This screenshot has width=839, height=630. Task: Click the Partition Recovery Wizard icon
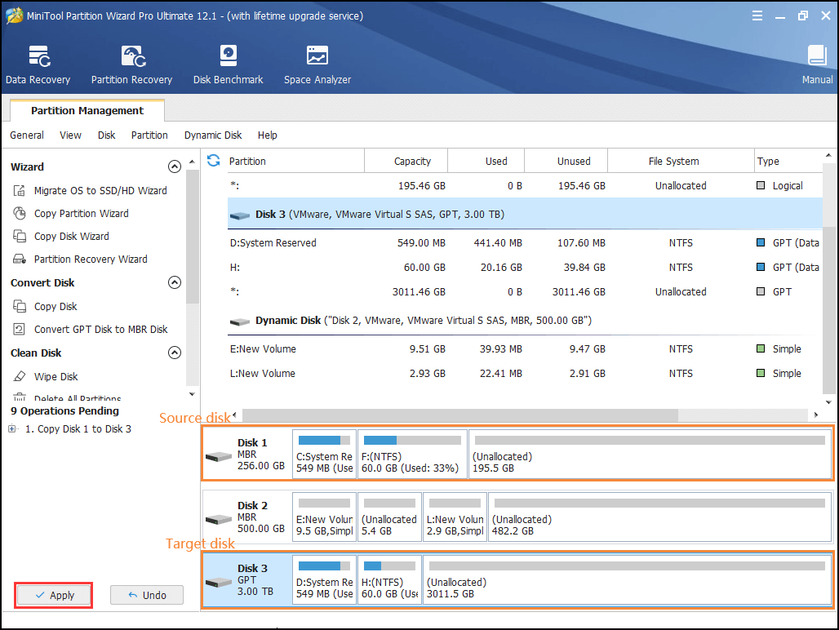click(20, 259)
